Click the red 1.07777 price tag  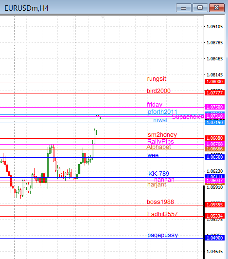[x=214, y=93]
